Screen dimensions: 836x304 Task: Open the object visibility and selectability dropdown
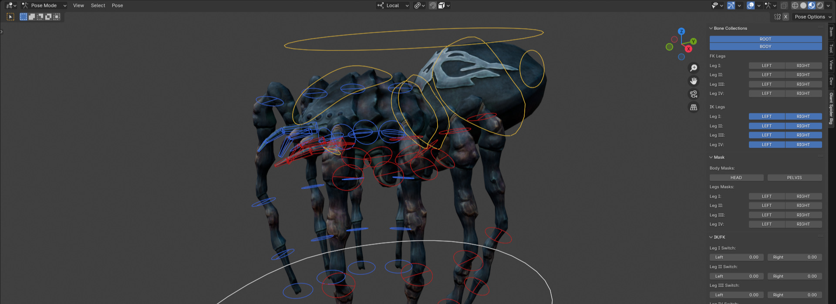[x=717, y=6]
